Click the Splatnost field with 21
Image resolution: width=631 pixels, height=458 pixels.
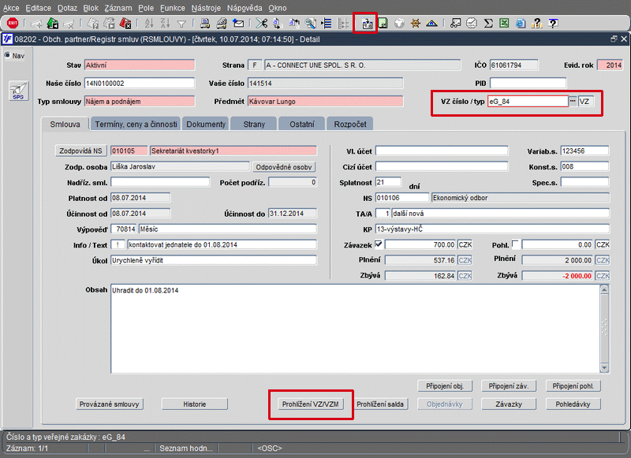pyautogui.click(x=388, y=182)
